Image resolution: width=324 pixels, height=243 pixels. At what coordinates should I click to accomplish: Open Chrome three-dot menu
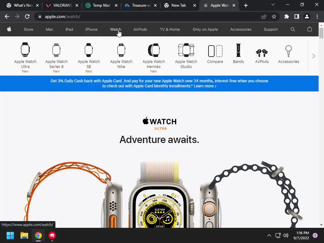[x=317, y=16]
